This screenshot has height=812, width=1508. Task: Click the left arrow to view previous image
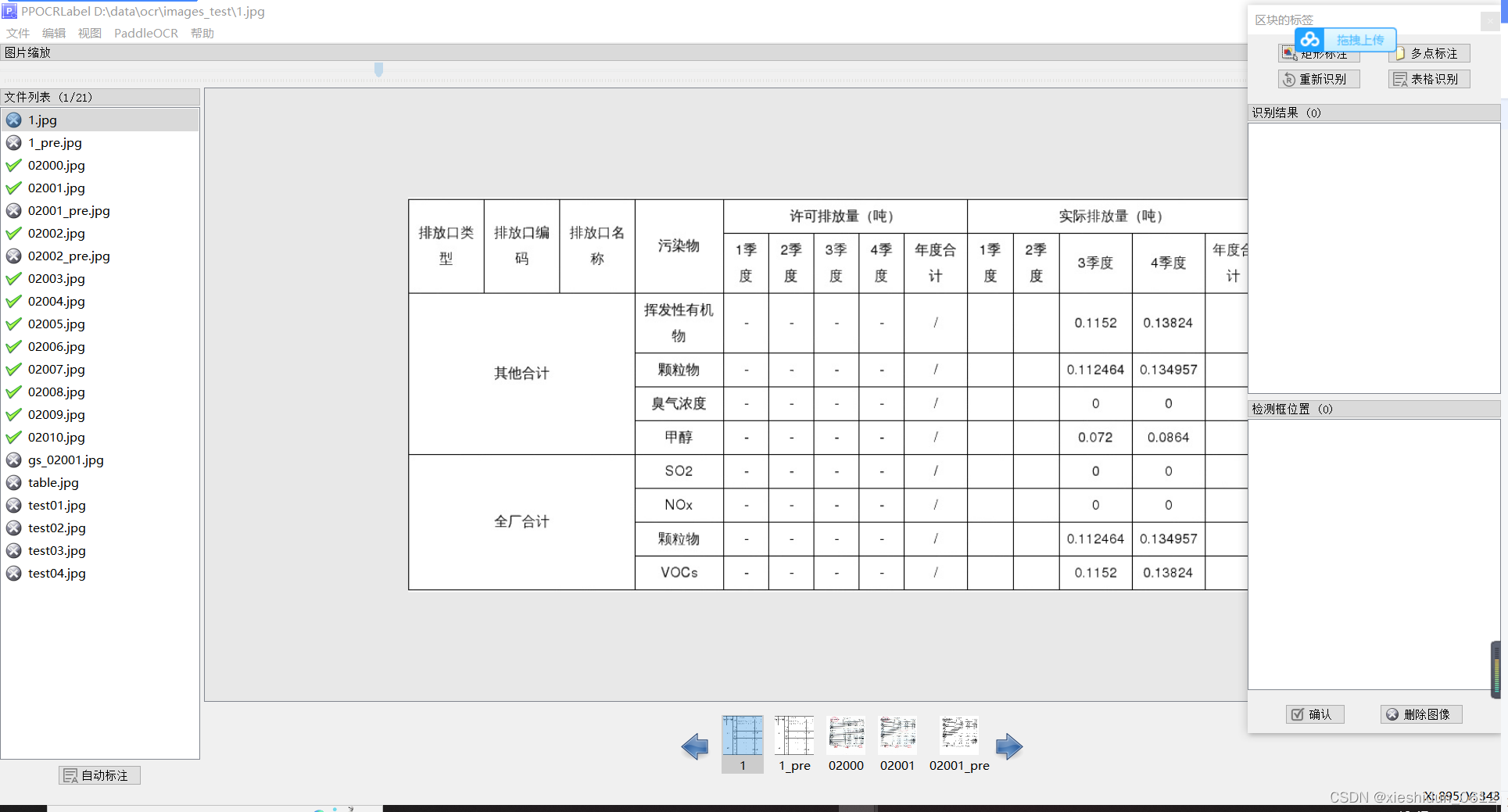[695, 746]
